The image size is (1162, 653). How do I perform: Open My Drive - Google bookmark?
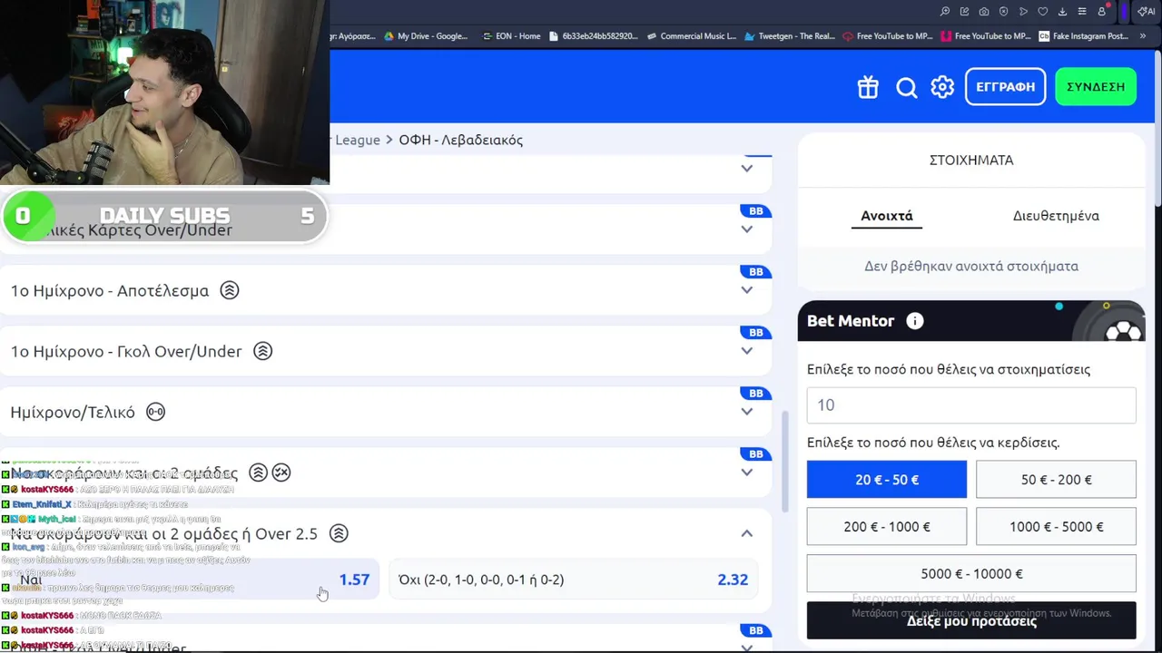pos(426,36)
